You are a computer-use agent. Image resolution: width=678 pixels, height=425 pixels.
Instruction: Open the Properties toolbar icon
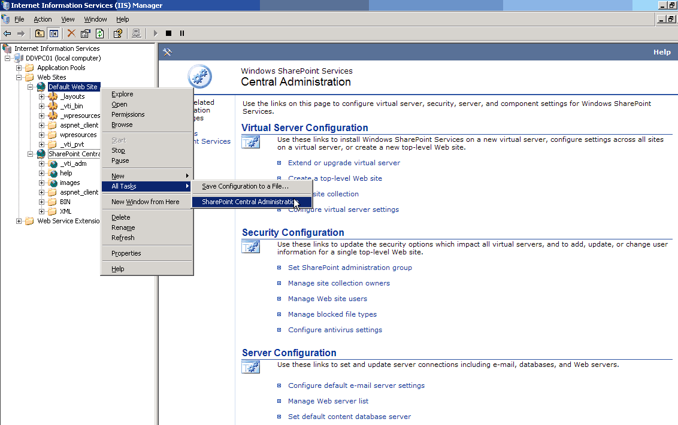point(86,34)
